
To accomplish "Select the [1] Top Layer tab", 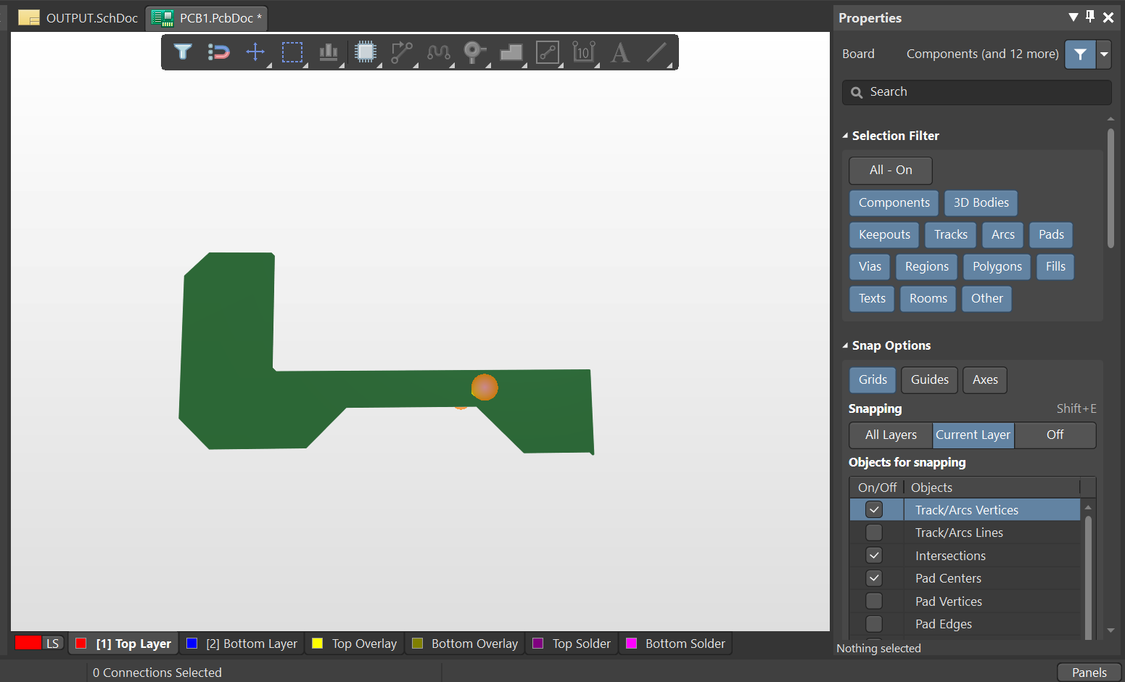I will click(x=124, y=644).
